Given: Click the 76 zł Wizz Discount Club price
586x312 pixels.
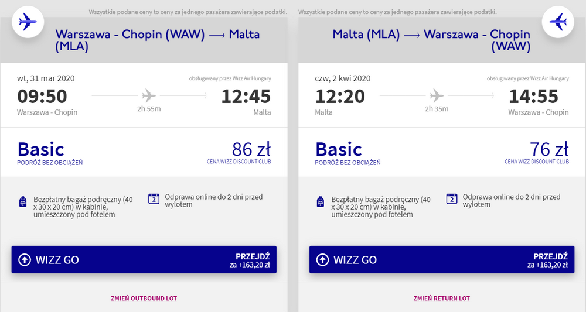Looking at the screenshot, I should [549, 149].
